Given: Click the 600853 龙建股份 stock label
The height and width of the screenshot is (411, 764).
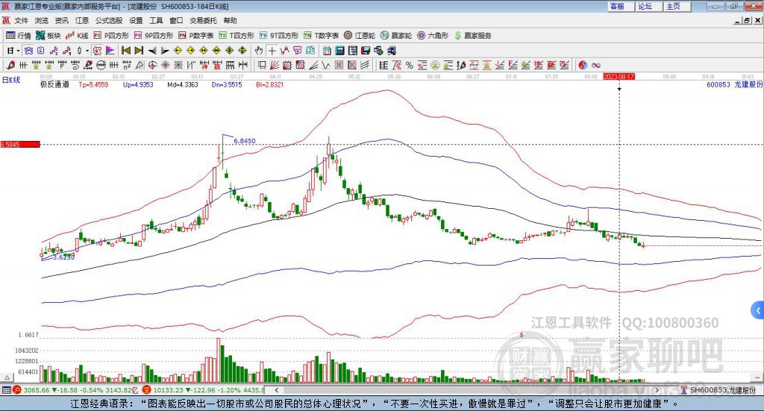Looking at the screenshot, I should [734, 84].
